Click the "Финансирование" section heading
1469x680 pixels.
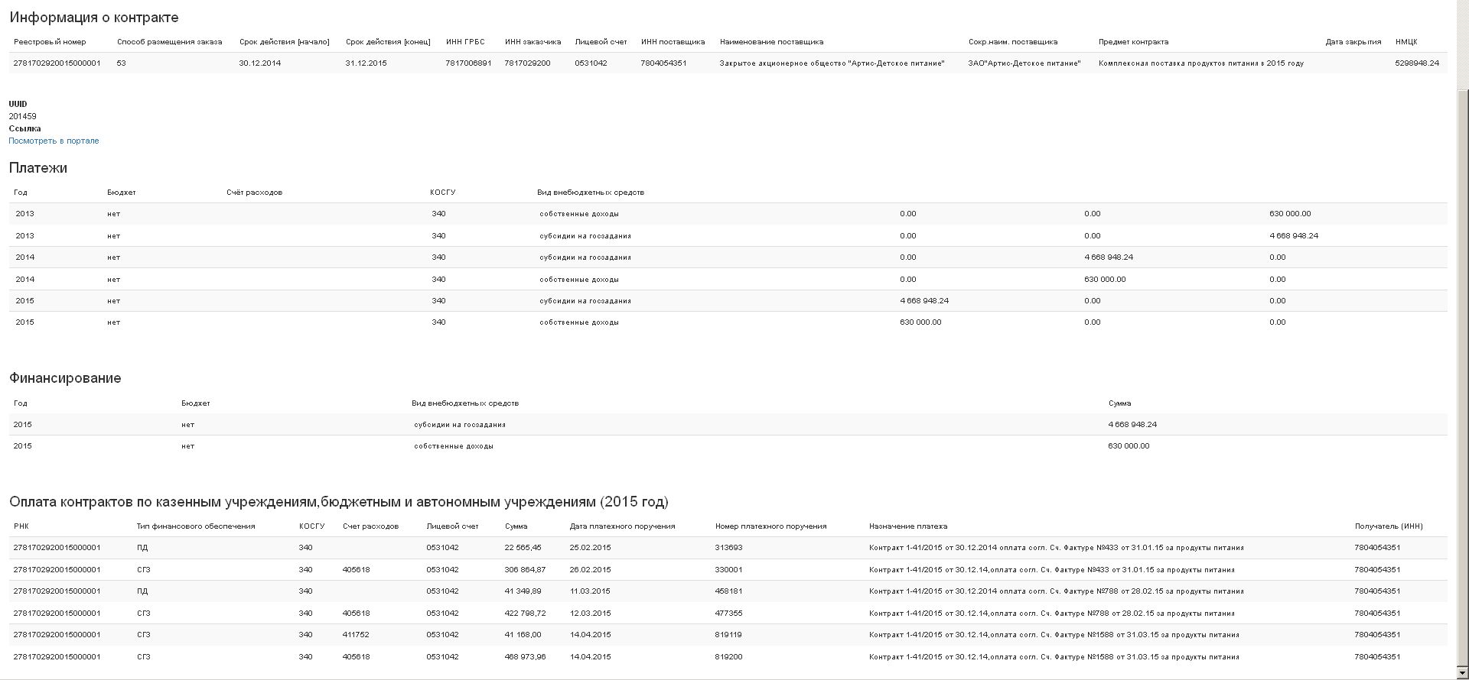[65, 378]
